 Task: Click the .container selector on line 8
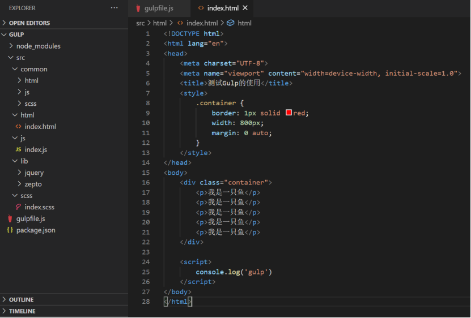[216, 103]
